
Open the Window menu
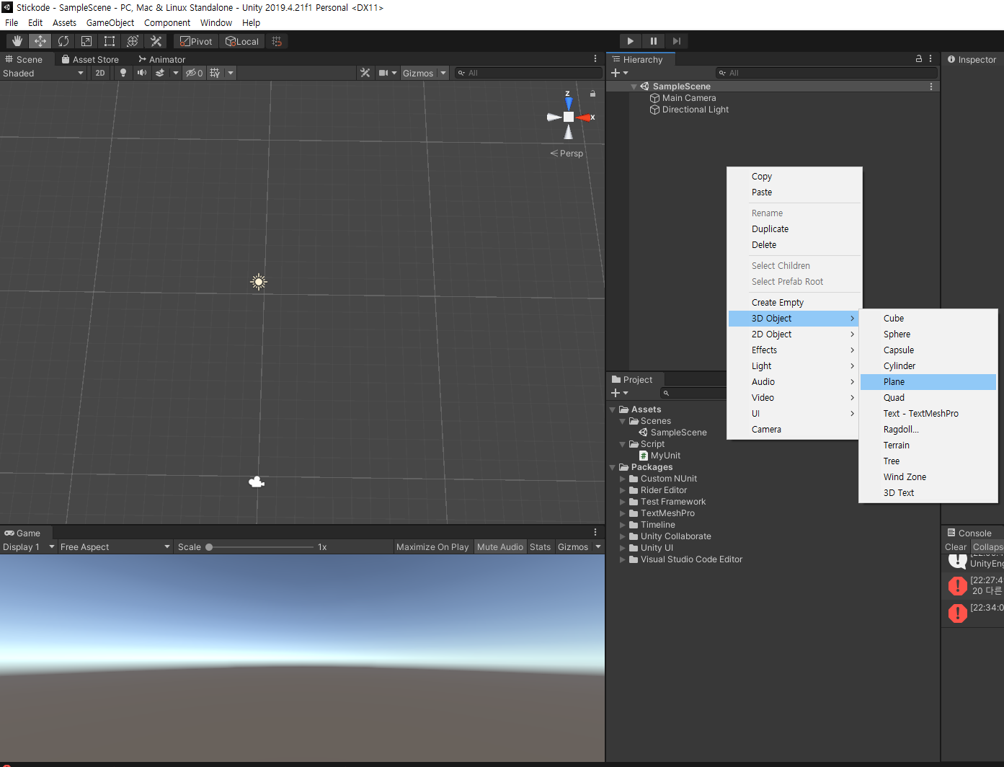[x=216, y=22]
